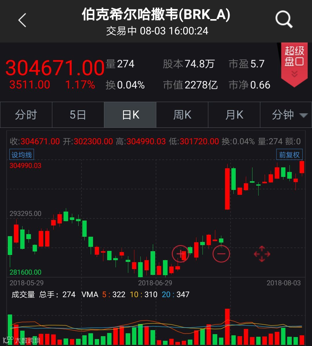Viewport: 312px width, 346px height.
Task: Tap the date label 2018-08-03
Action: point(284,283)
